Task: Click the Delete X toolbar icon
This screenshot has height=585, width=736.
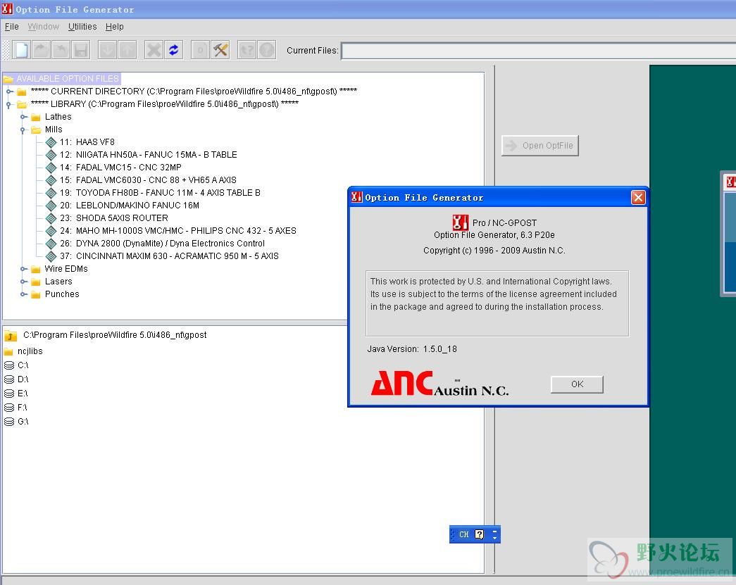Action: coord(154,50)
